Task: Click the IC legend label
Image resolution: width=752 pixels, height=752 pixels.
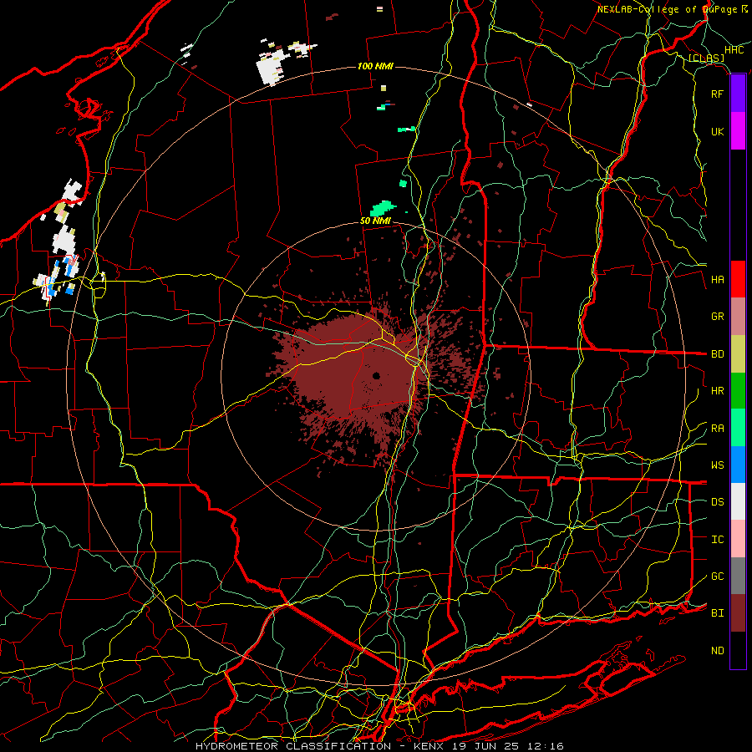Action: (718, 540)
